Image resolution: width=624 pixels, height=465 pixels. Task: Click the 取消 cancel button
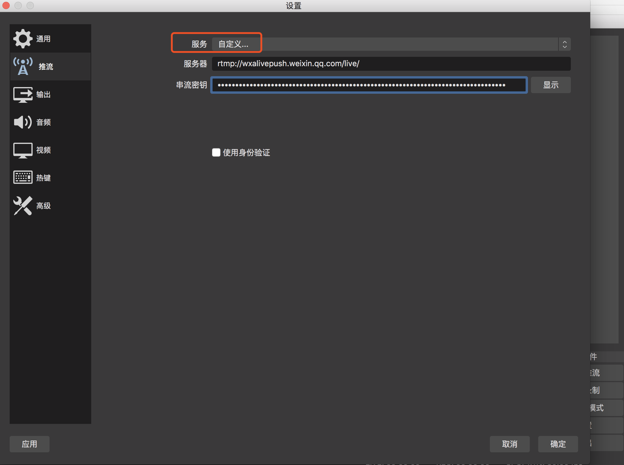(x=510, y=444)
